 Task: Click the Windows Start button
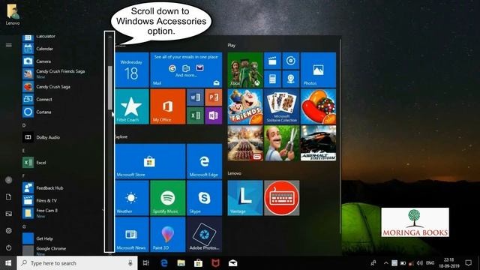[x=8, y=263]
